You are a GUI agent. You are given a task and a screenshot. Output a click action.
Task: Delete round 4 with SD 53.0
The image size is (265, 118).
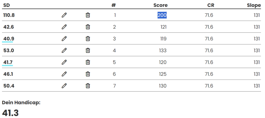coord(88,50)
